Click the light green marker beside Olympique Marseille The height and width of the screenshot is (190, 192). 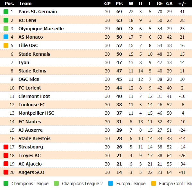[6, 29]
